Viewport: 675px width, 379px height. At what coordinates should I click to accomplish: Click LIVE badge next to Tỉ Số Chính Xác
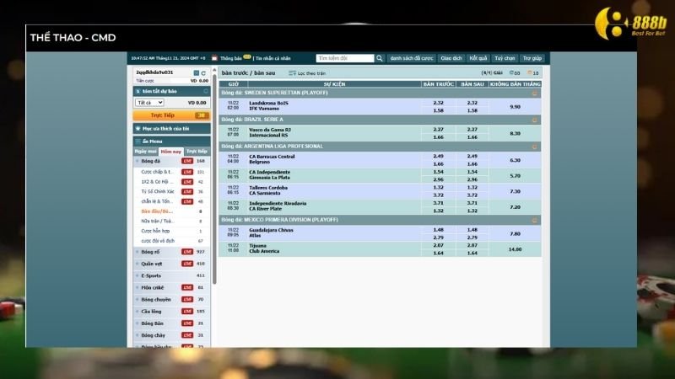pyautogui.click(x=187, y=192)
